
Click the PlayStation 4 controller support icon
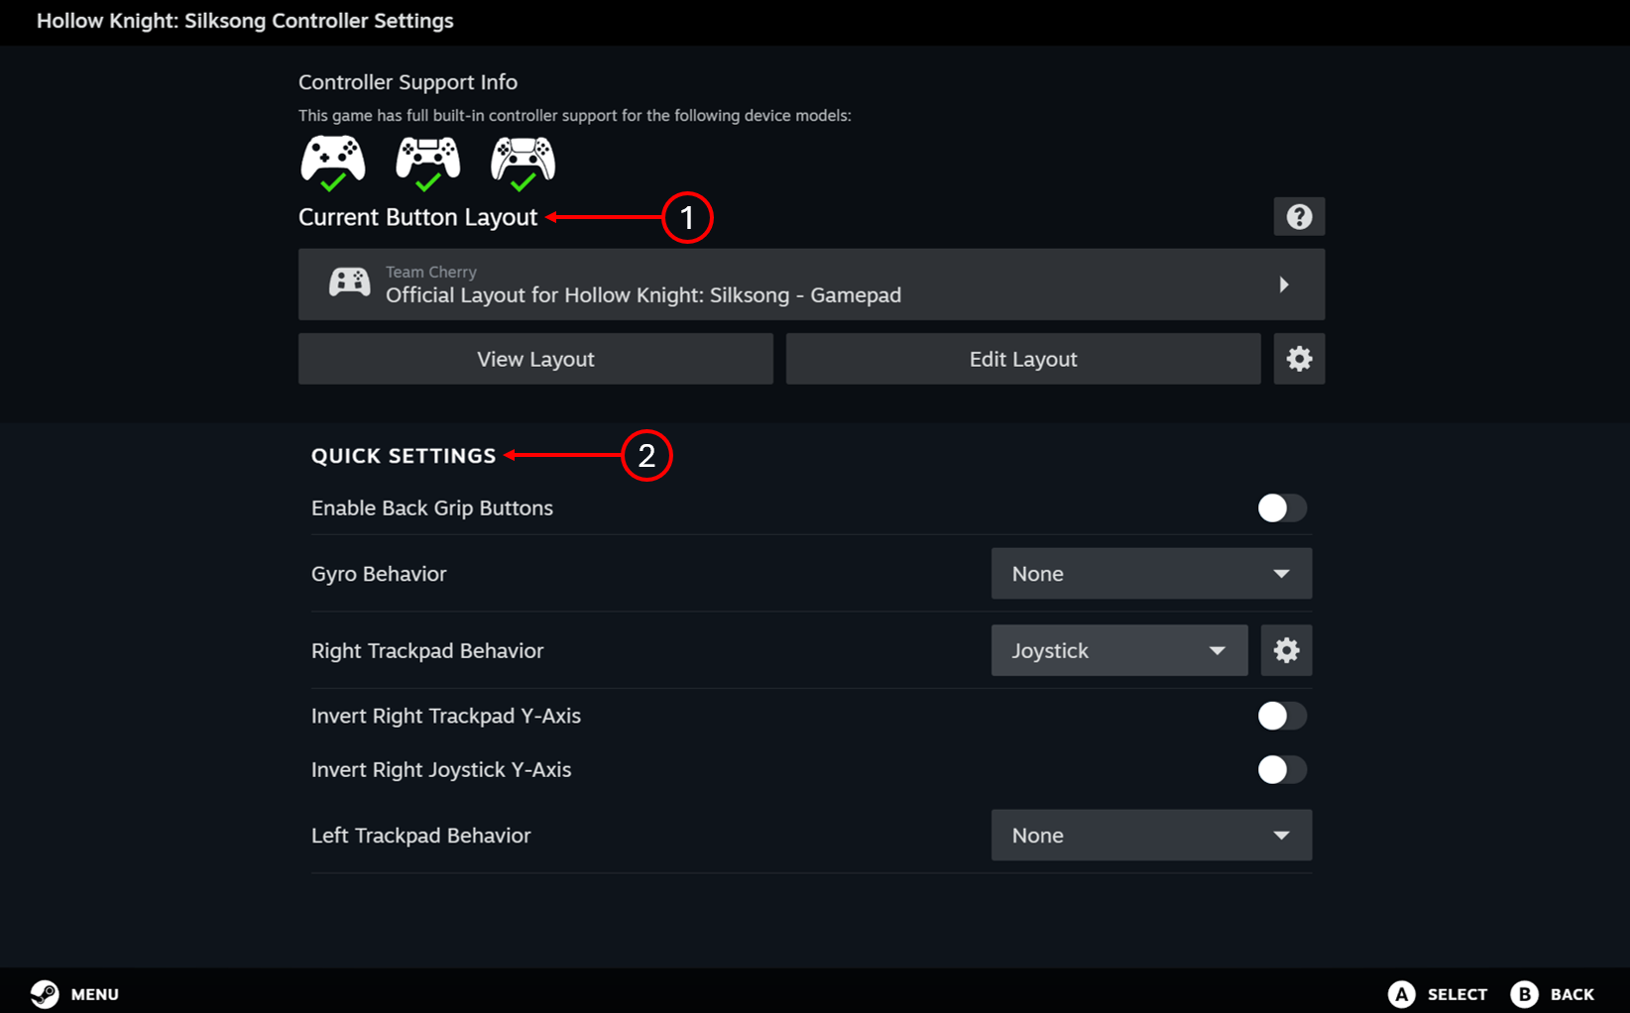[428, 162]
